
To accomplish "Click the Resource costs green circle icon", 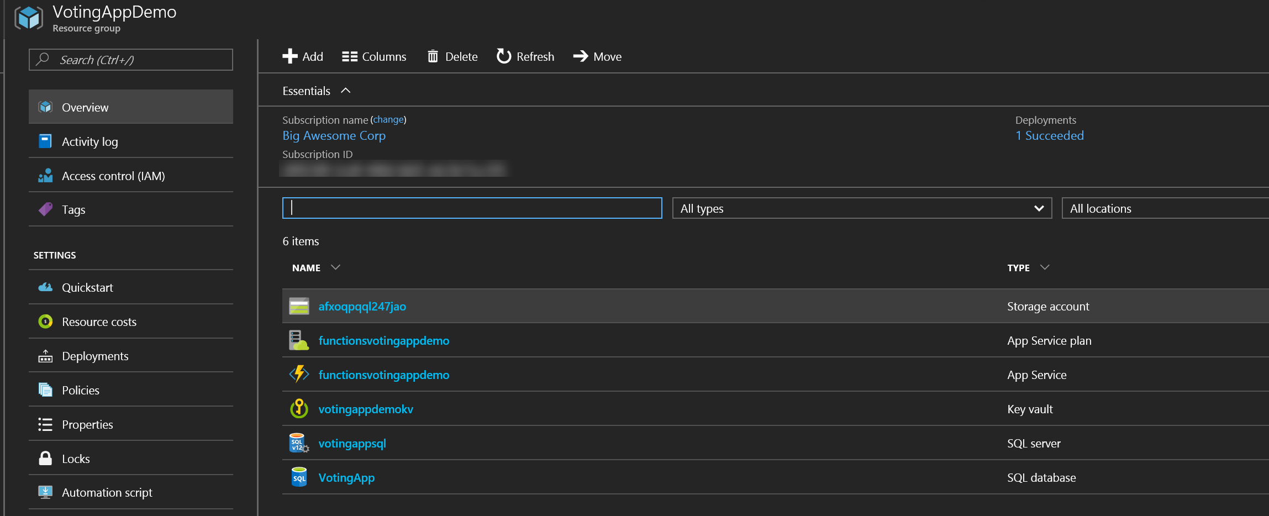I will click(45, 322).
